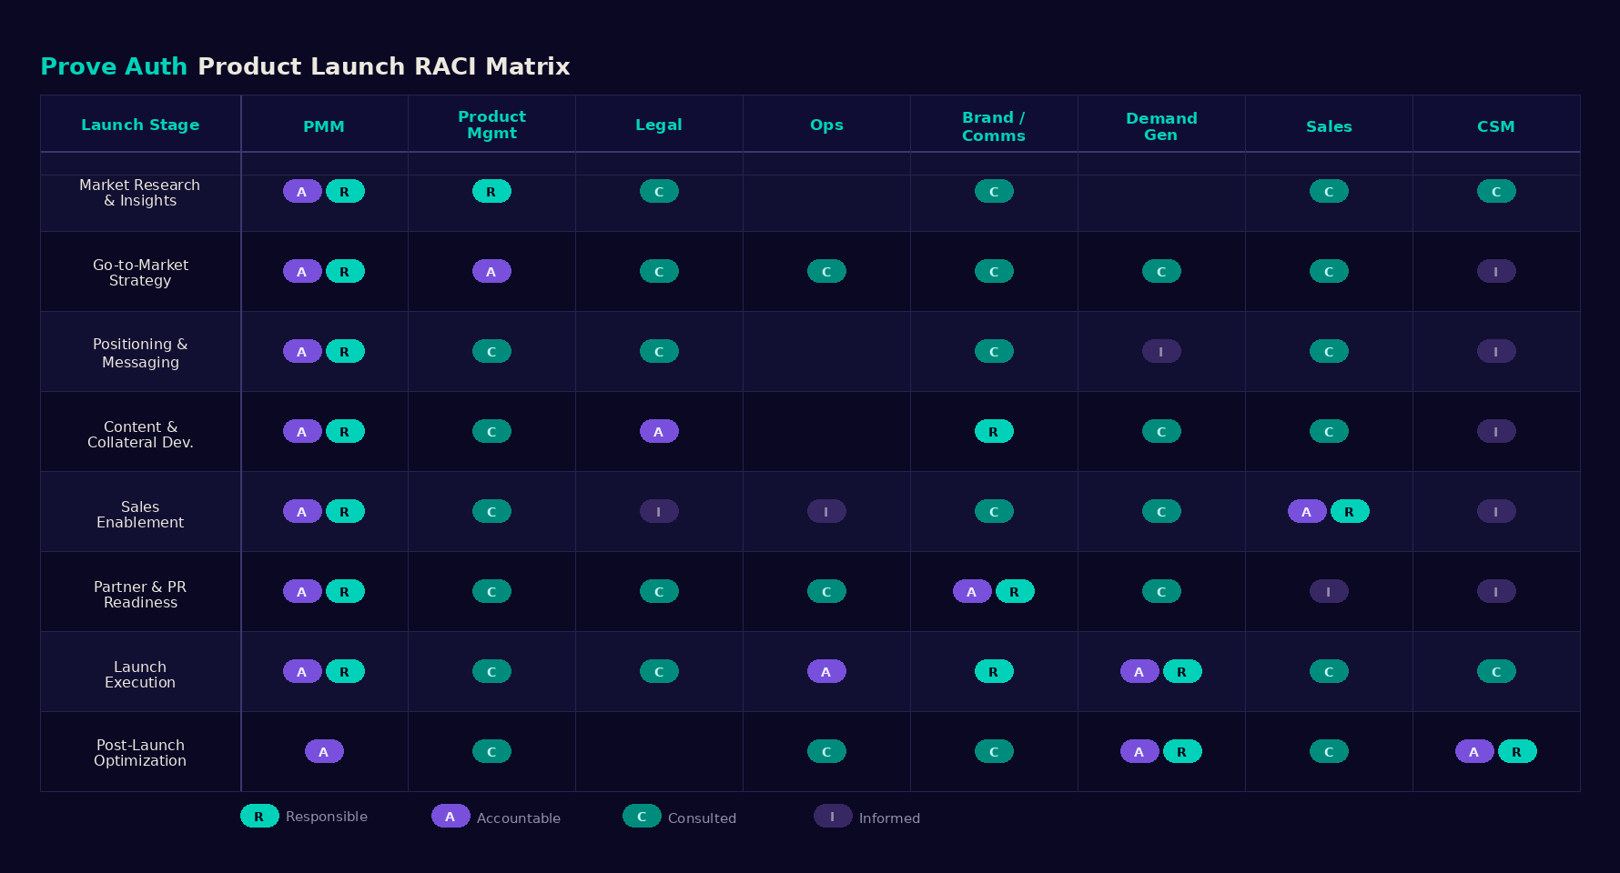Click the I badge in Sales Enablement Ops cell
This screenshot has width=1620, height=873.
point(826,511)
